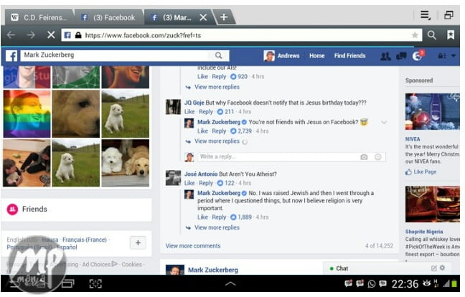Select the Find Friends menu item

349,56
